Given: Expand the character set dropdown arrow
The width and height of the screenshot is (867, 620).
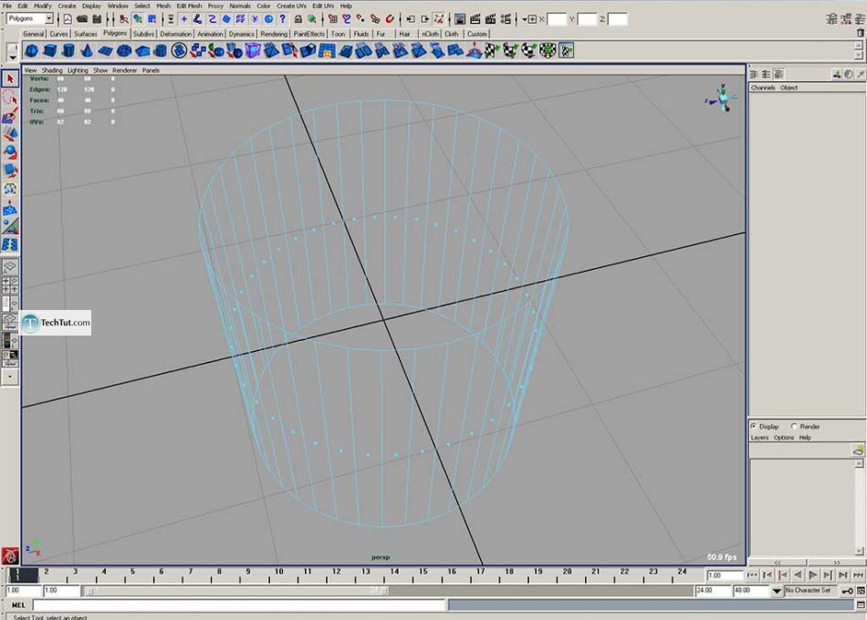Looking at the screenshot, I should coord(778,591).
